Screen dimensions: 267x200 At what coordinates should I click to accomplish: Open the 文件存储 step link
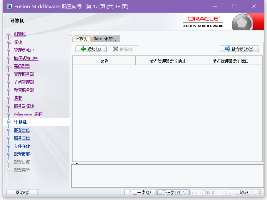coord(22,146)
